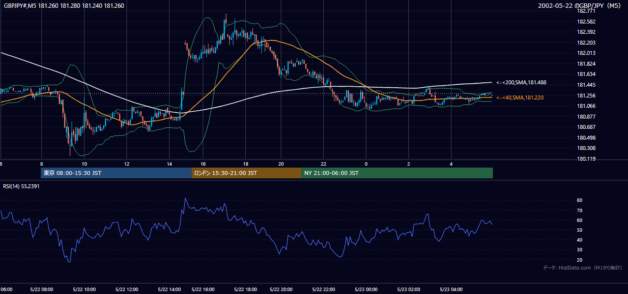This screenshot has width=628, height=294.
Task: Click the 5/23 04:00 date label
Action: point(451,290)
